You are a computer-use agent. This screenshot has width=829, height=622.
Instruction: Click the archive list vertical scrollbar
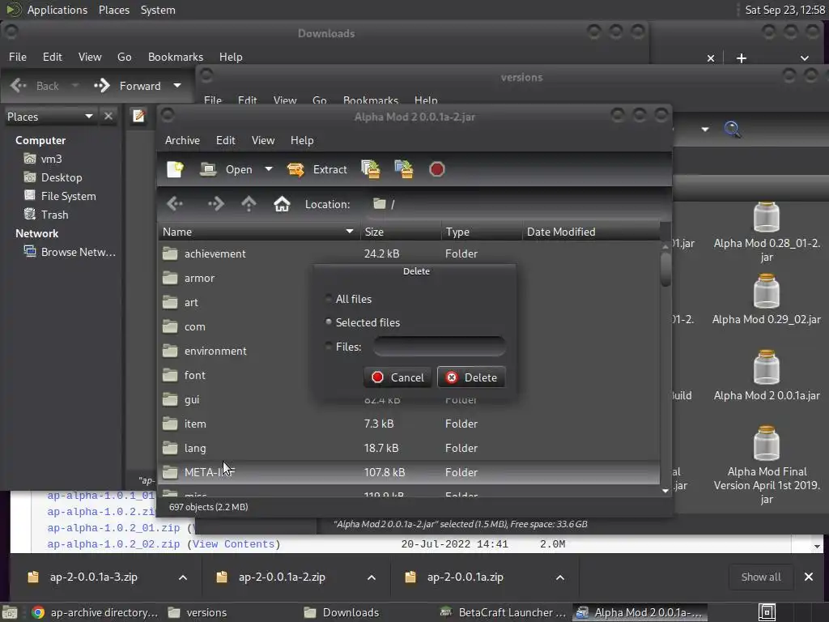point(665,270)
